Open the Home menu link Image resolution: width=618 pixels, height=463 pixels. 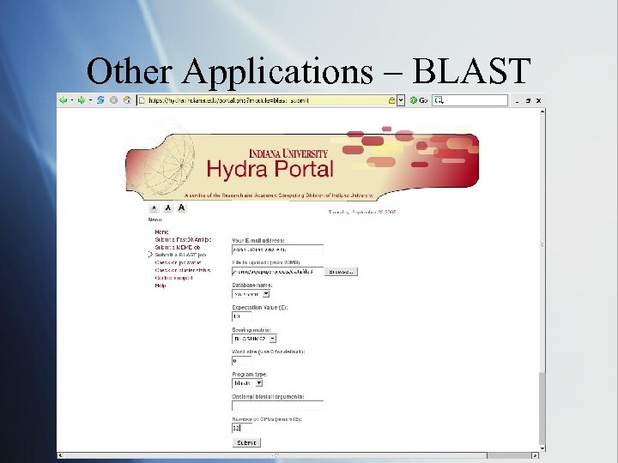[161, 231]
